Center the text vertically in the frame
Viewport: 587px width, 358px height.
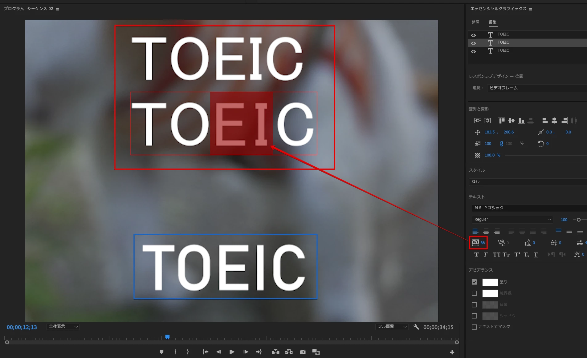click(x=478, y=121)
